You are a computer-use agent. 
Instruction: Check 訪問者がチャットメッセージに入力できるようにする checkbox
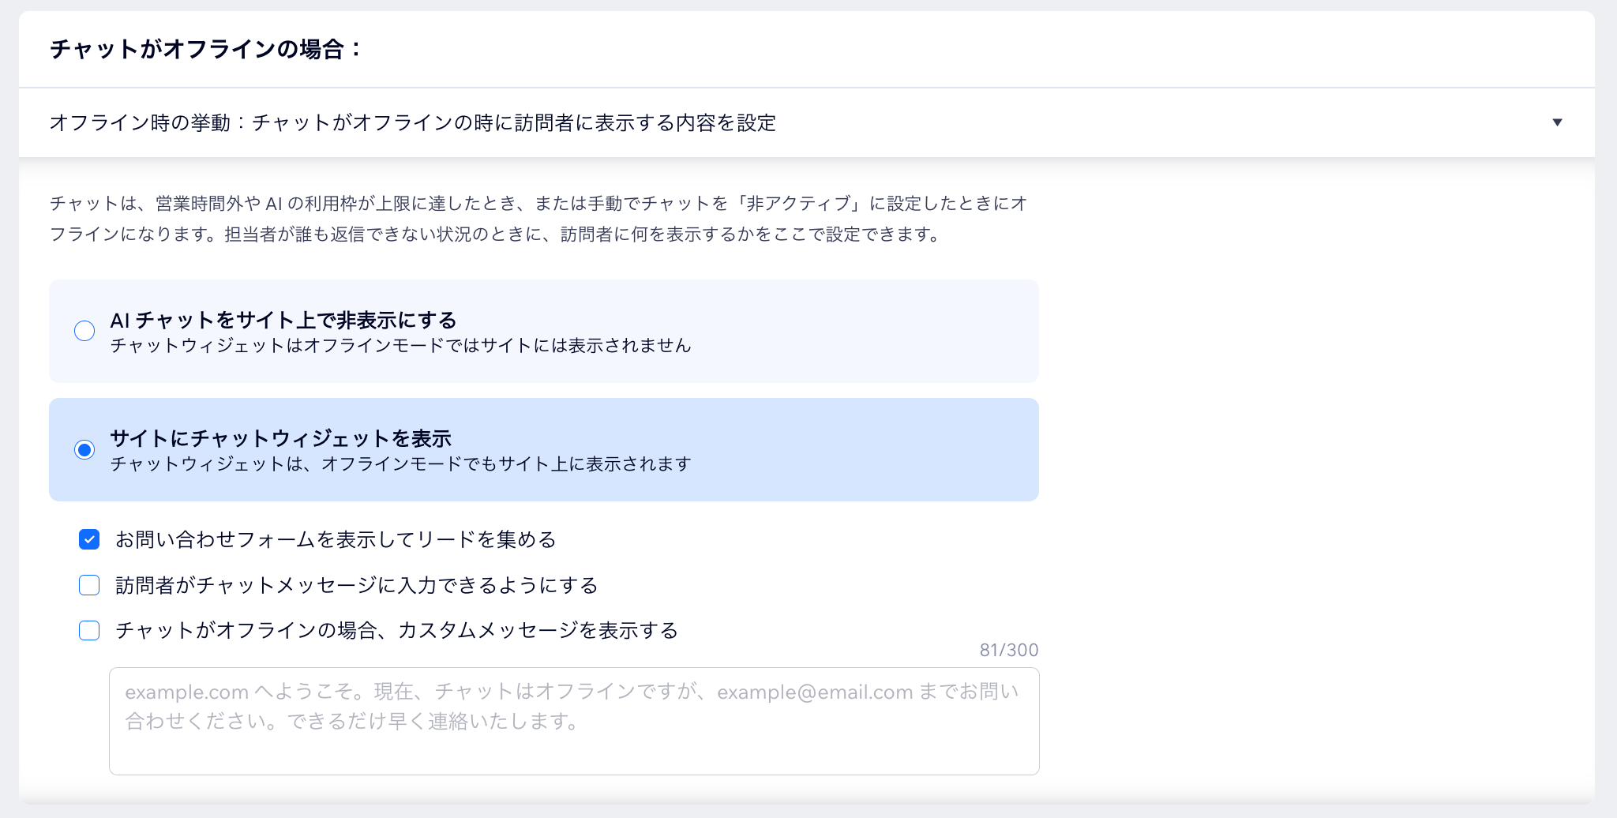(x=89, y=585)
